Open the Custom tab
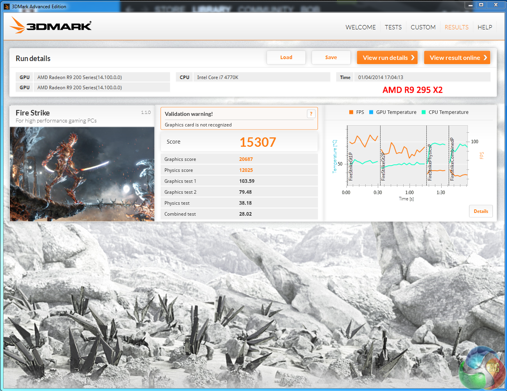507x391 pixels. coord(423,27)
